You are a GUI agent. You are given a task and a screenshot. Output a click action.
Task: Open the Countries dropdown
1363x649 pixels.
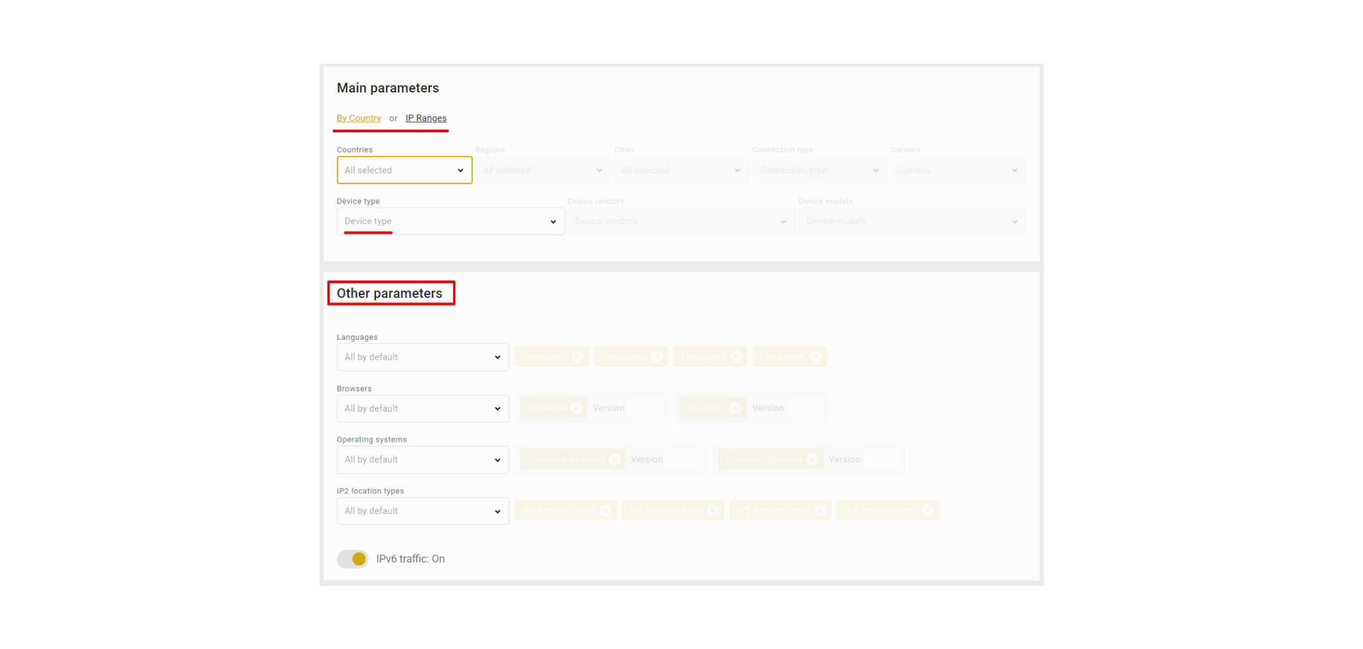pos(404,170)
